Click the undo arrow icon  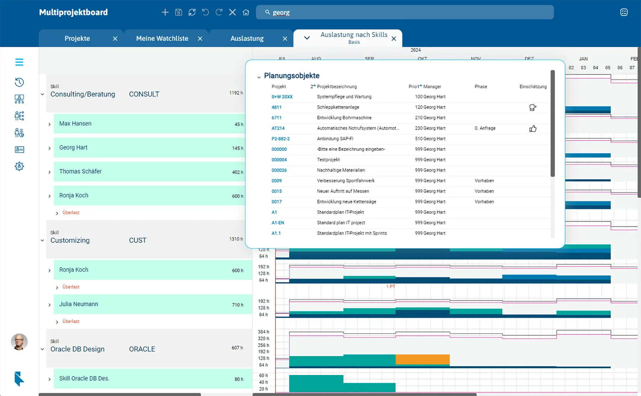[205, 12]
